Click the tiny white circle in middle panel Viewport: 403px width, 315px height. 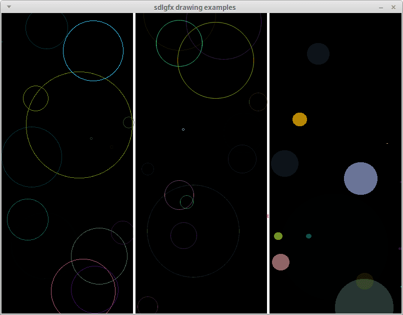tap(183, 129)
